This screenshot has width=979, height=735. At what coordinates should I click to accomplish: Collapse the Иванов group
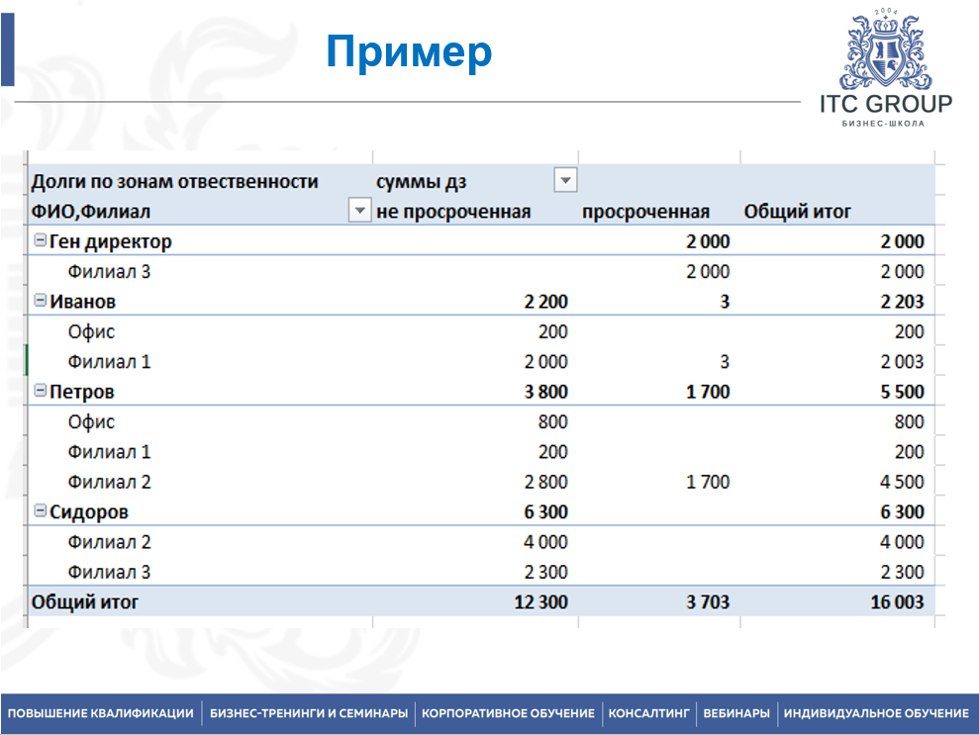coord(40,301)
